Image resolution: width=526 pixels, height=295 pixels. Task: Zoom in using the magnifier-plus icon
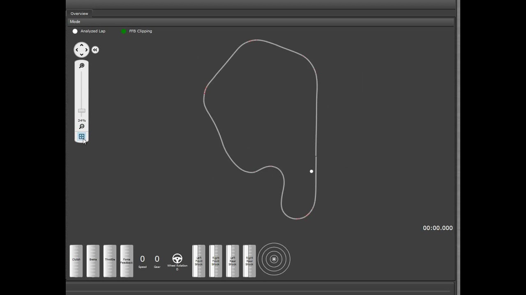point(81,66)
